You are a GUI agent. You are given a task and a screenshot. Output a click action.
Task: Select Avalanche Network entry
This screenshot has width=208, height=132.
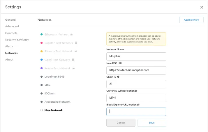click(57, 102)
